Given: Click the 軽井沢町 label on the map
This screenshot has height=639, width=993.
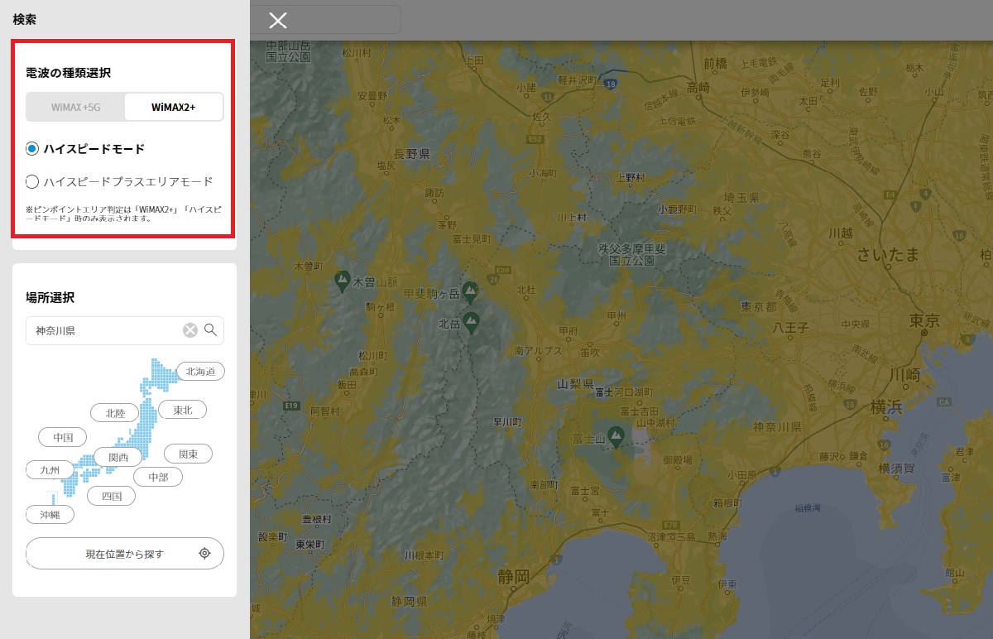Looking at the screenshot, I should [577, 80].
